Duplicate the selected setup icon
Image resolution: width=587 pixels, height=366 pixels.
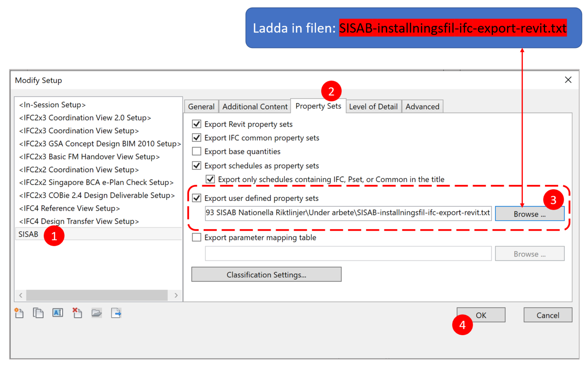point(38,313)
